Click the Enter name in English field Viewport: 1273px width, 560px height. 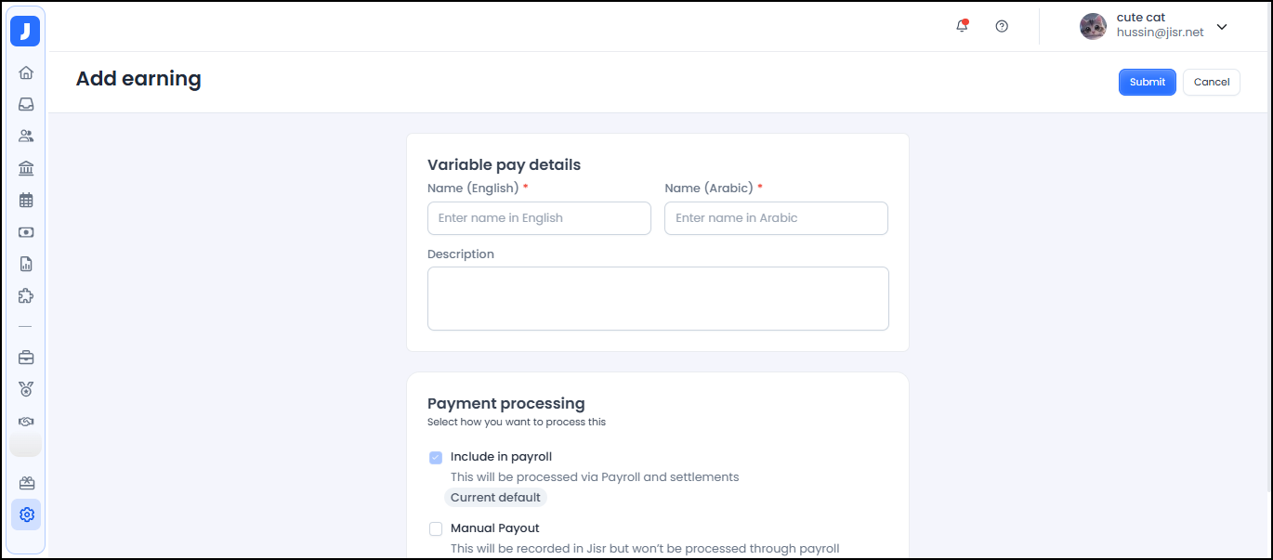coord(539,217)
